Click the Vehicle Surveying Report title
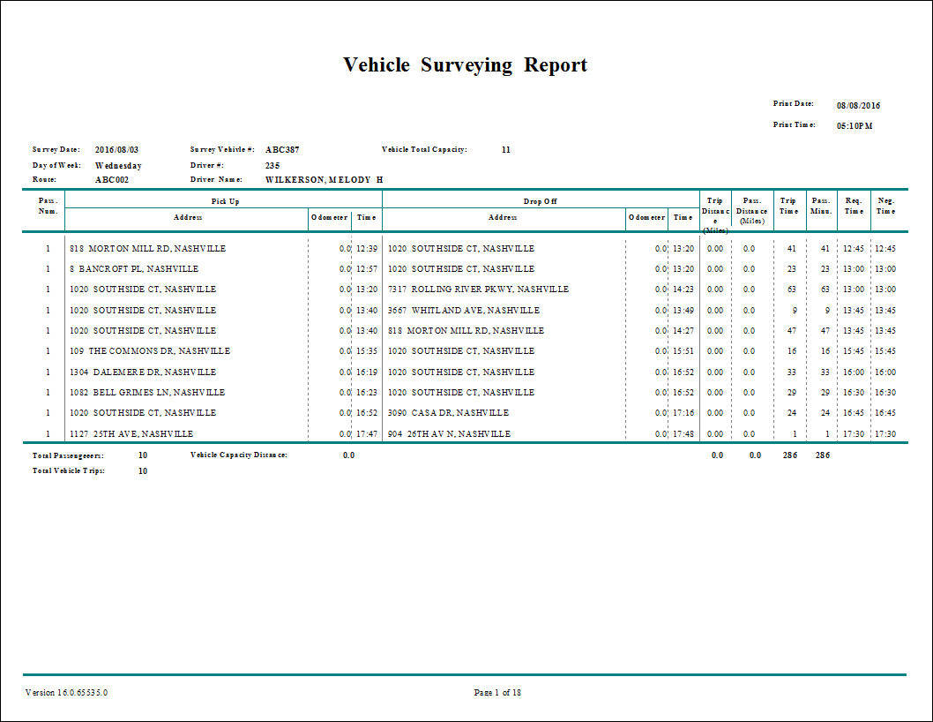Image resolution: width=933 pixels, height=722 pixels. 466,64
